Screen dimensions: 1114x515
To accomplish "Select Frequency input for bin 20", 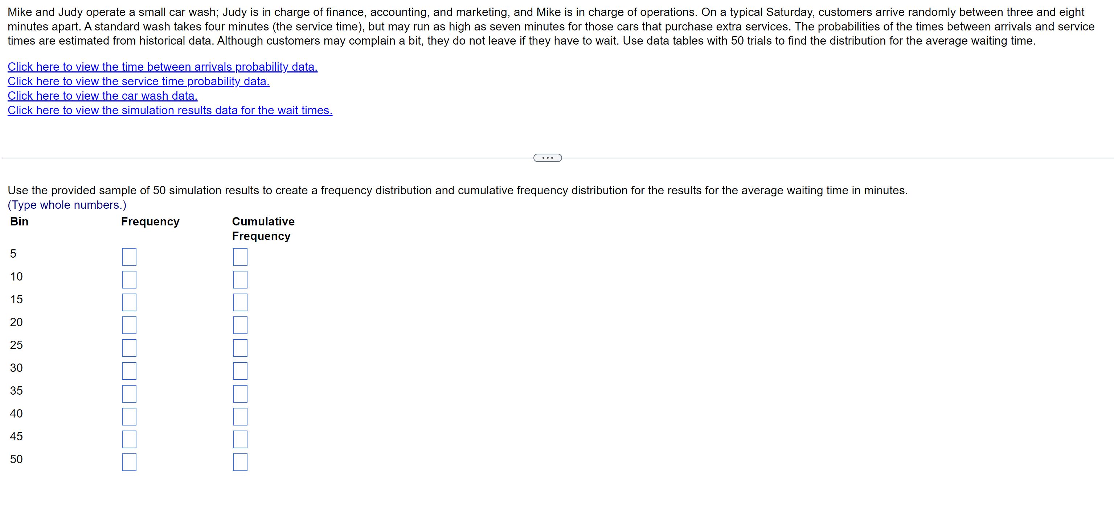I will pyautogui.click(x=129, y=325).
